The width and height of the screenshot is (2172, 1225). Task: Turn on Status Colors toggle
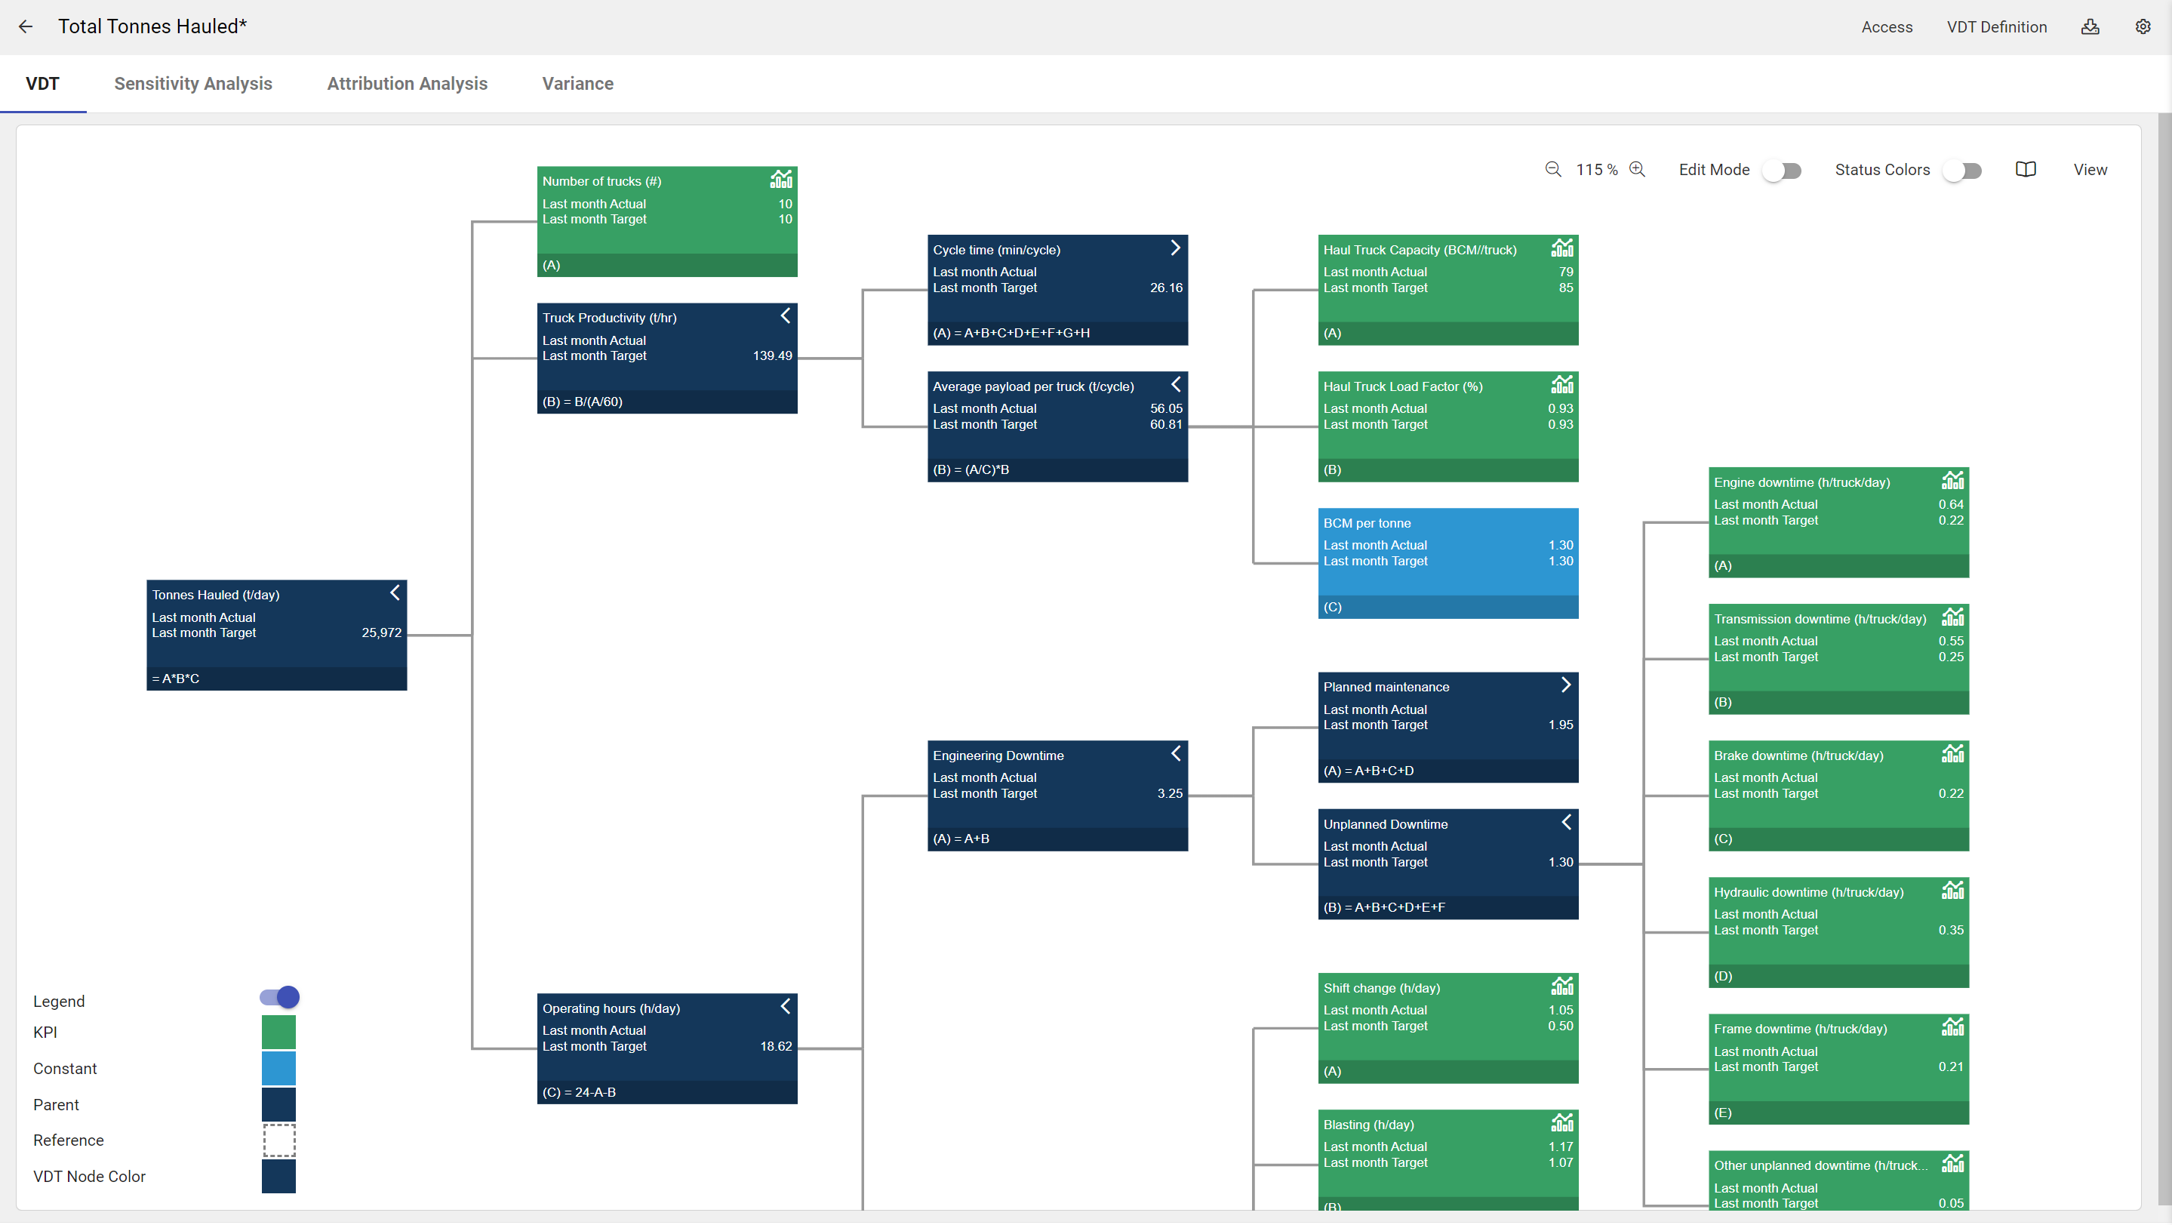tap(1962, 171)
